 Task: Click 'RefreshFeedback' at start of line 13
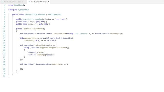tap(27, 33)
